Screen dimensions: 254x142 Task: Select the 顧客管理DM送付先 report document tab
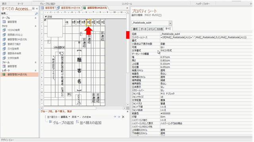click(95, 8)
